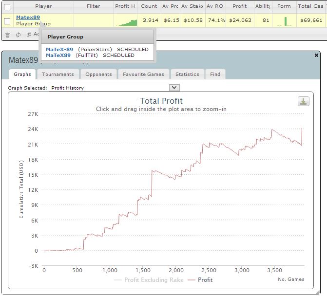Open MaTeX89 FullTilt player link

(x=58, y=55)
